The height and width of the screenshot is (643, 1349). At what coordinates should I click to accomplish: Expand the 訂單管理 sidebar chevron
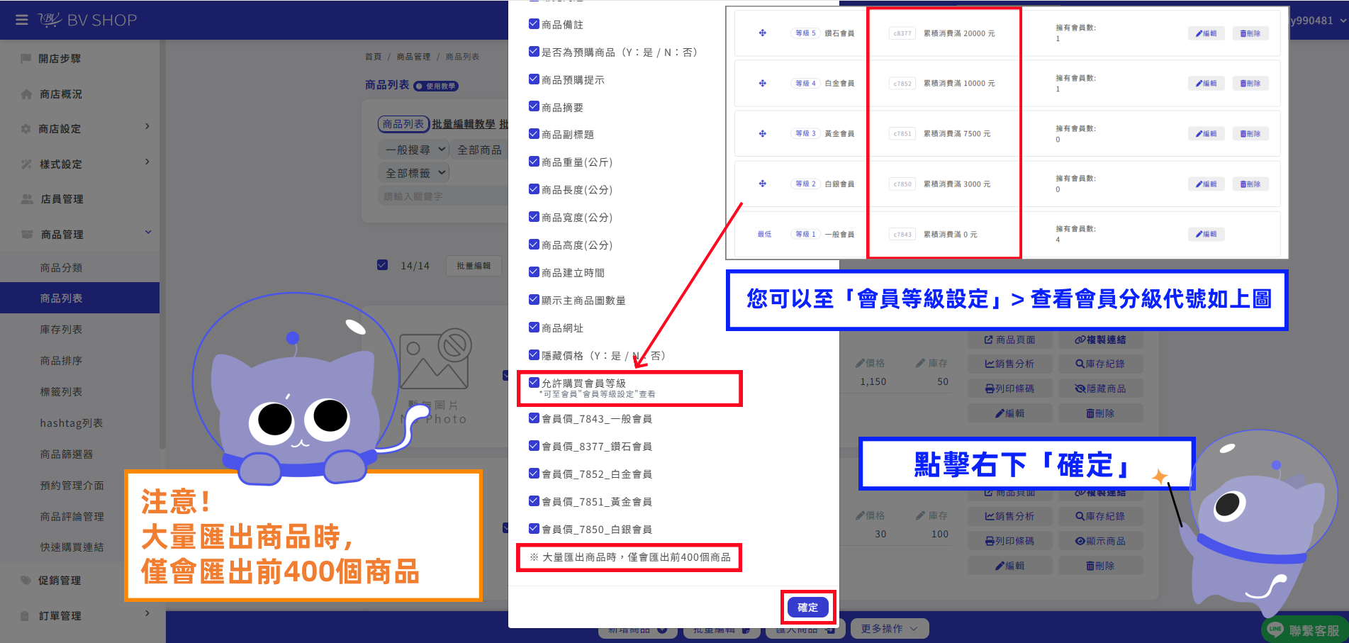(147, 614)
